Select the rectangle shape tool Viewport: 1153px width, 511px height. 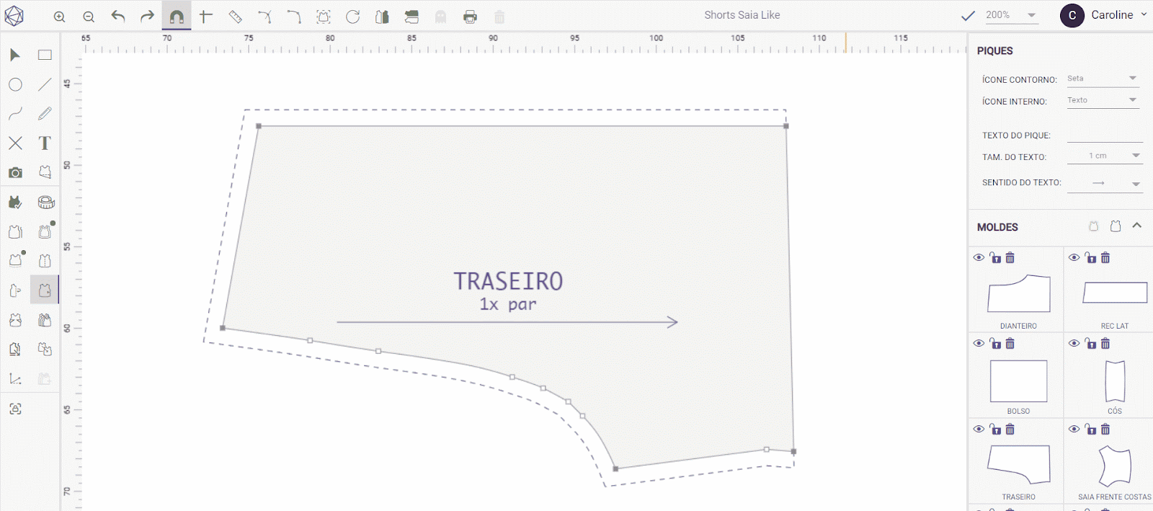click(x=45, y=55)
